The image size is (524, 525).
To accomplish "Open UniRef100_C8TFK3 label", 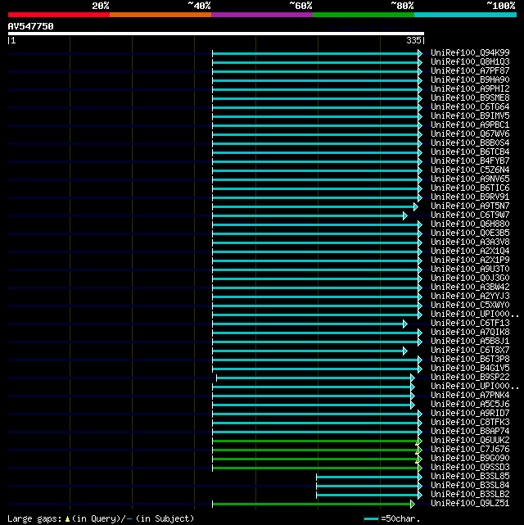I will (x=470, y=423).
